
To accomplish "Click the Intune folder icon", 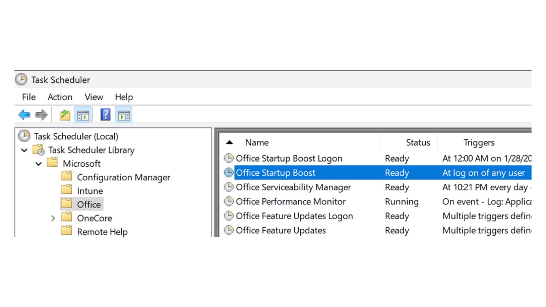I will [67, 190].
